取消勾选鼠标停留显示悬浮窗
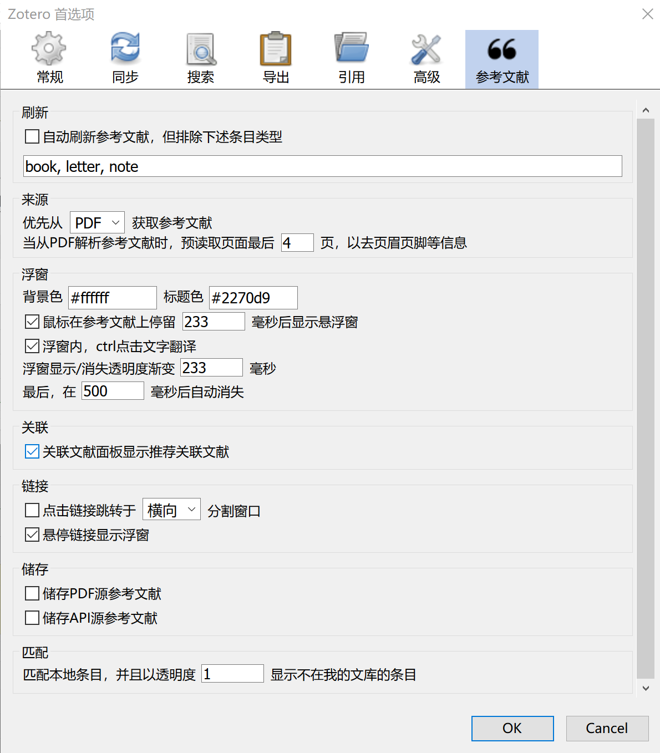The width and height of the screenshot is (660, 753). point(32,322)
